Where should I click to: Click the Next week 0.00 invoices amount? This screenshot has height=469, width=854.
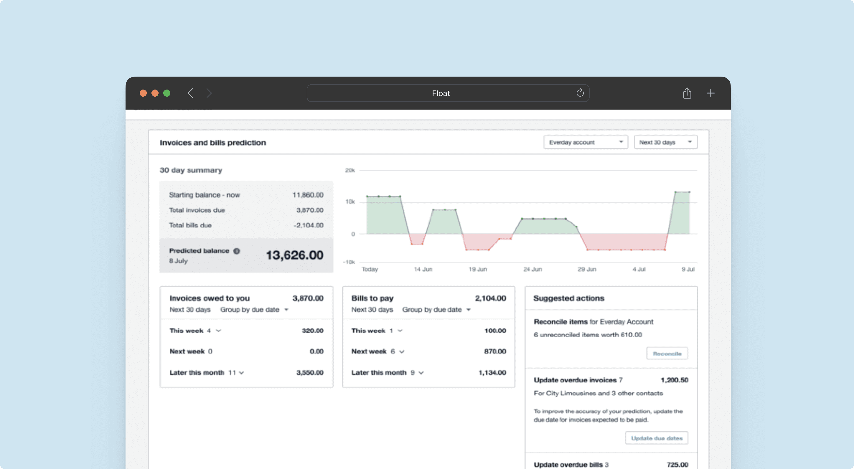[316, 351]
